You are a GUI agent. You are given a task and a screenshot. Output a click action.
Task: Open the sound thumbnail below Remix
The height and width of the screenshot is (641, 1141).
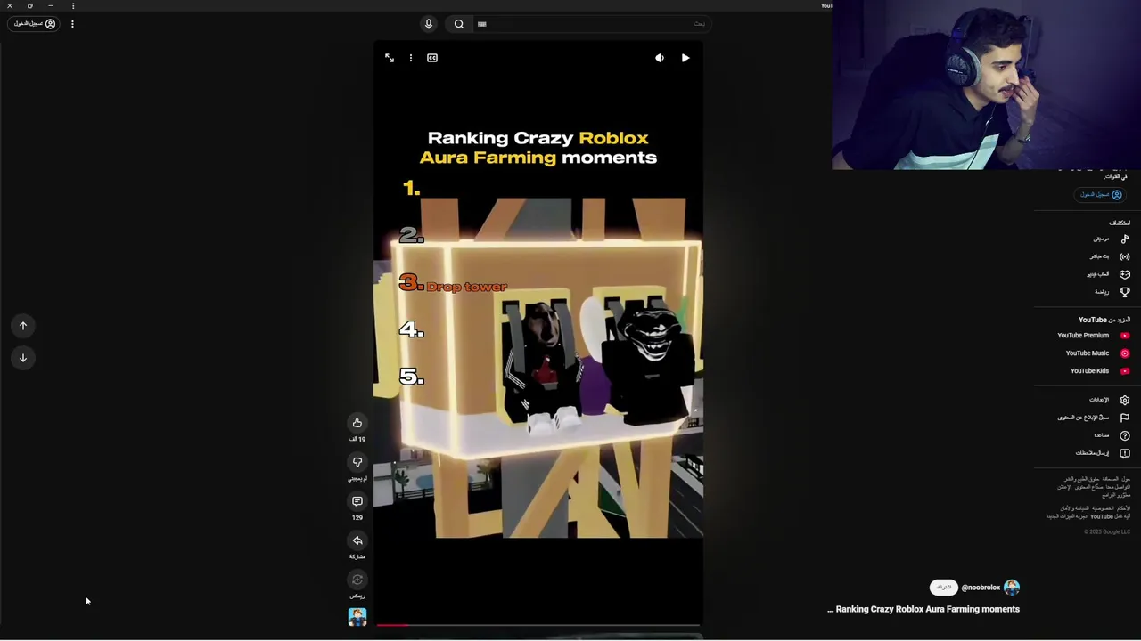(357, 617)
